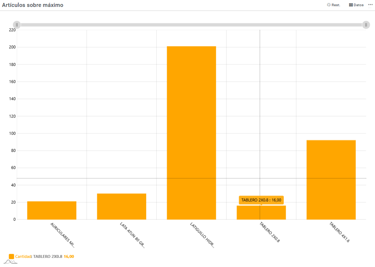Open the Datos grid view
375x267 pixels.
coord(356,5)
